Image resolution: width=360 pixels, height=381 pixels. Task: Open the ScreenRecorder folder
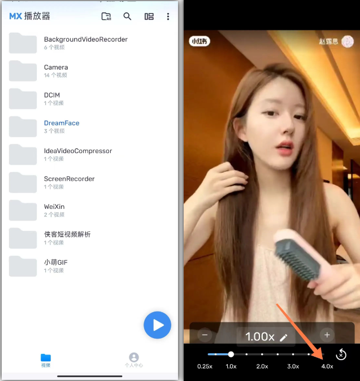coord(90,182)
